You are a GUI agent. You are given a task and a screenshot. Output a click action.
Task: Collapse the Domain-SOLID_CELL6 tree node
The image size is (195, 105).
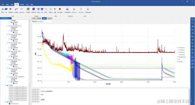tap(7, 51)
